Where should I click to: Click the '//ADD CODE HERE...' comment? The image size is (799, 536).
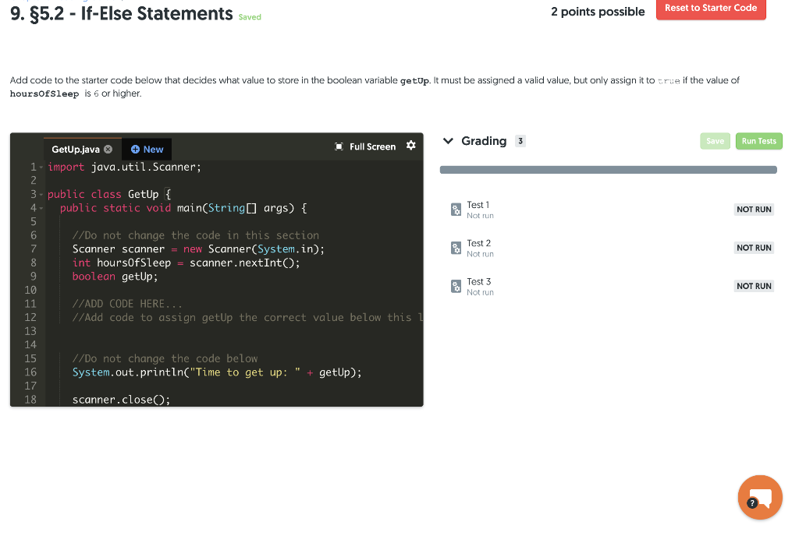127,304
